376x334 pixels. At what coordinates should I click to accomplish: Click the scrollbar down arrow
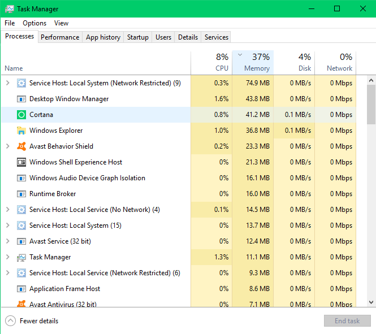[371, 302]
